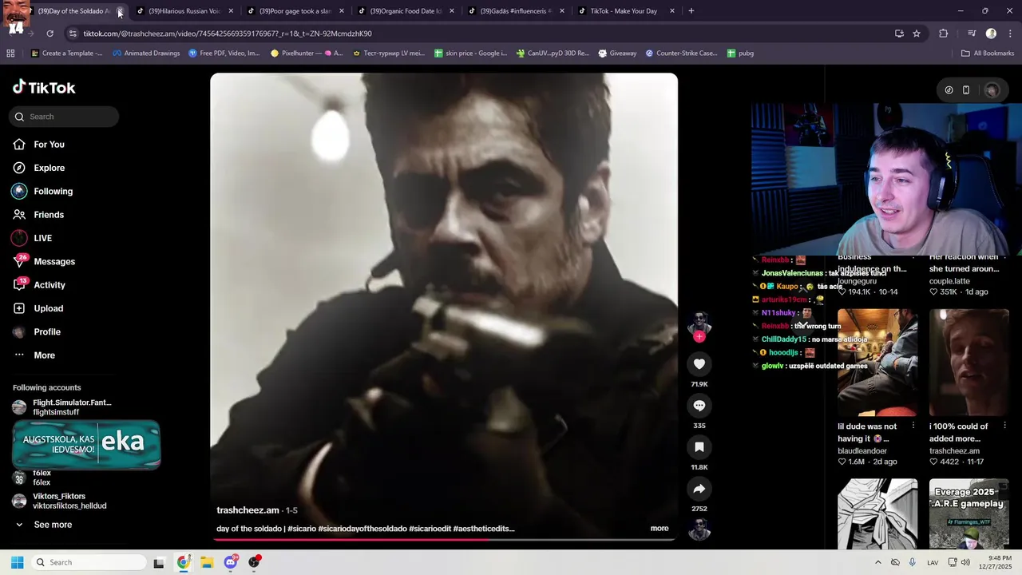
Task: Open the #sicario hashtag
Action: (x=301, y=529)
